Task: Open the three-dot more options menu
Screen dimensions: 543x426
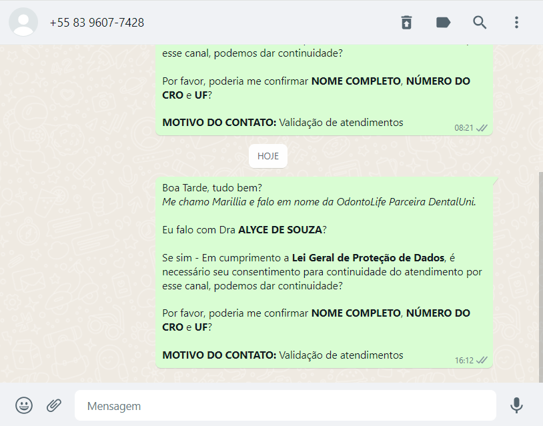Action: point(516,23)
